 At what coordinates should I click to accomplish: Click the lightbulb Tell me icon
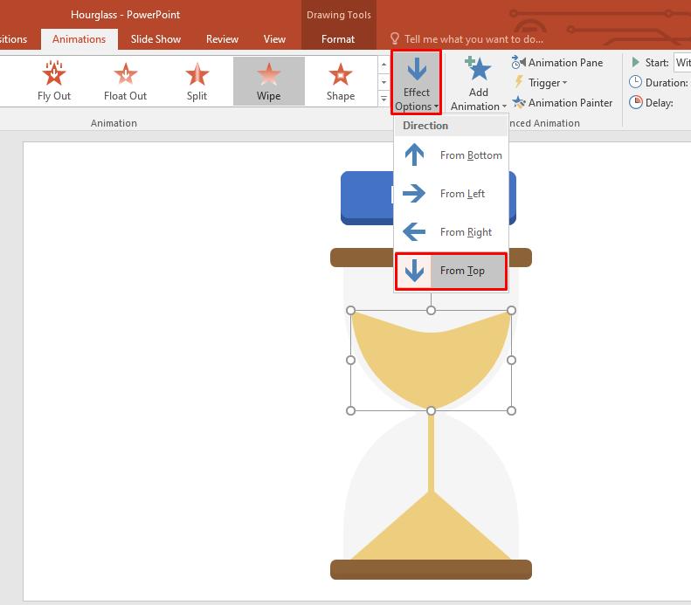pyautogui.click(x=394, y=38)
